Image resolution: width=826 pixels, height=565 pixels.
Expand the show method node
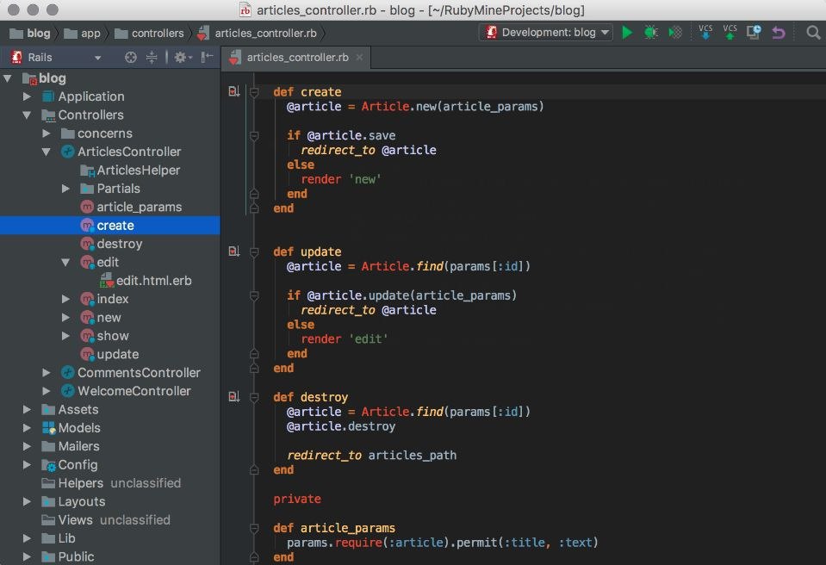tap(65, 336)
